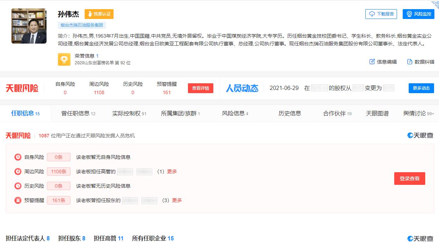Open the 烟台杰瑞石油服务集团 tag link

[82, 25]
